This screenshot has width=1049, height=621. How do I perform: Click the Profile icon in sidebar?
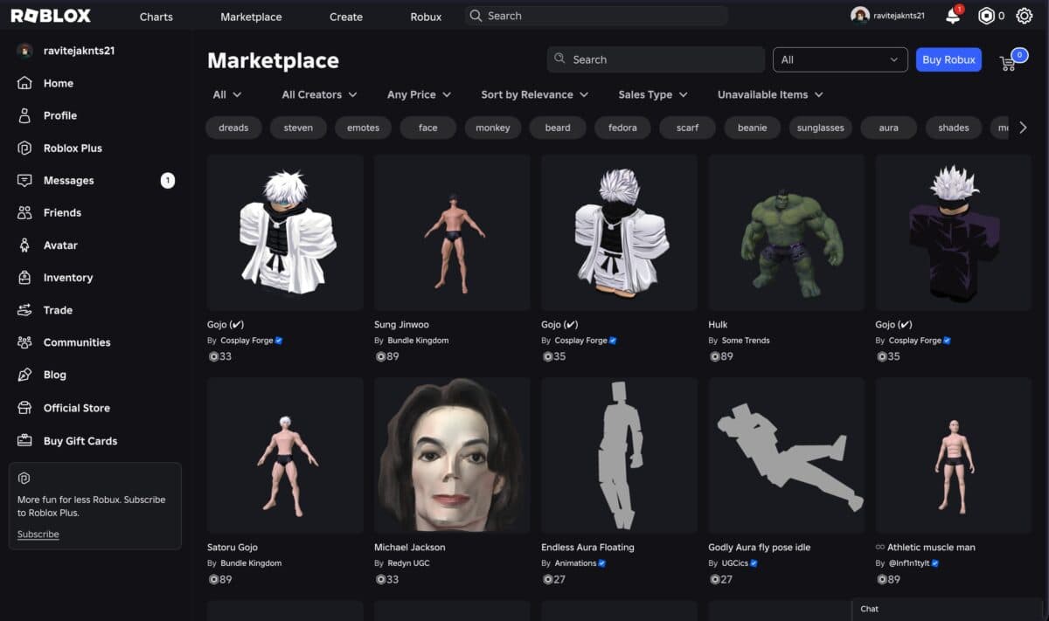pyautogui.click(x=25, y=115)
